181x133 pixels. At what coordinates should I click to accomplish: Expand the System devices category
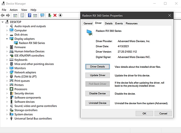click(x=7, y=114)
